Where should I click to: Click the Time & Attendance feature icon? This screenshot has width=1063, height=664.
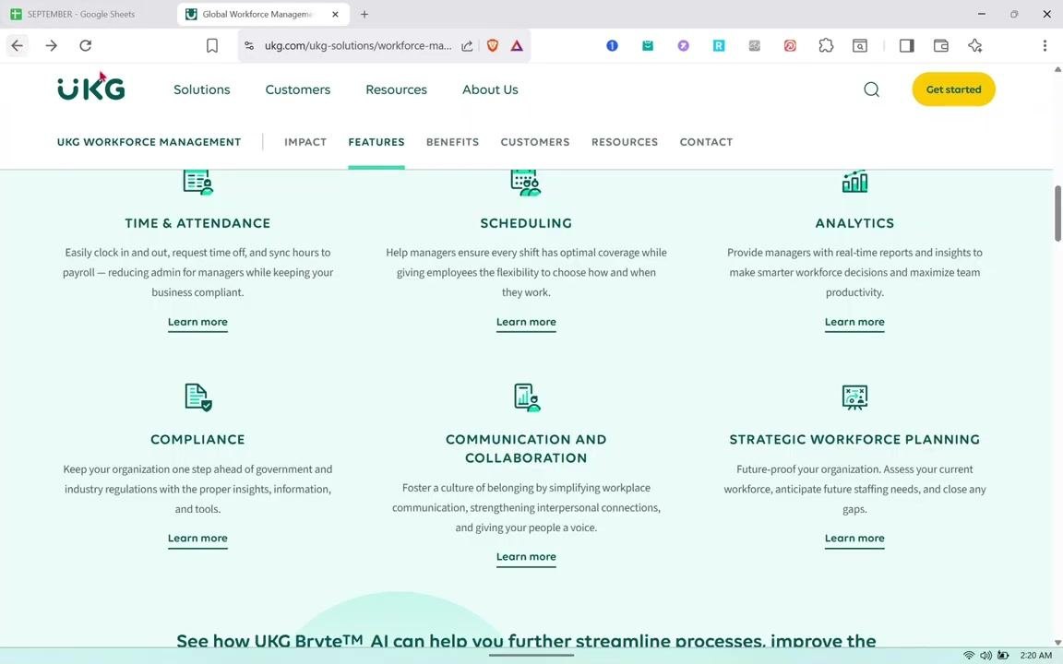(198, 183)
